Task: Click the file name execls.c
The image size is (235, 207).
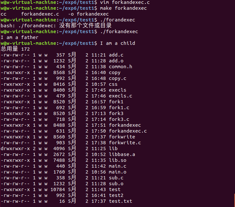Action: click(120, 96)
